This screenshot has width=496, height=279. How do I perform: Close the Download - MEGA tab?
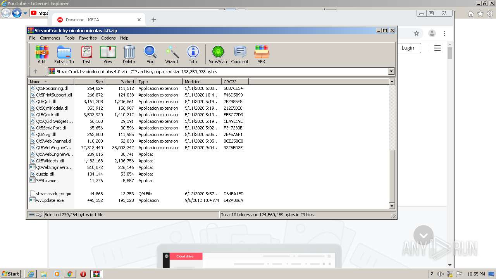(139, 20)
